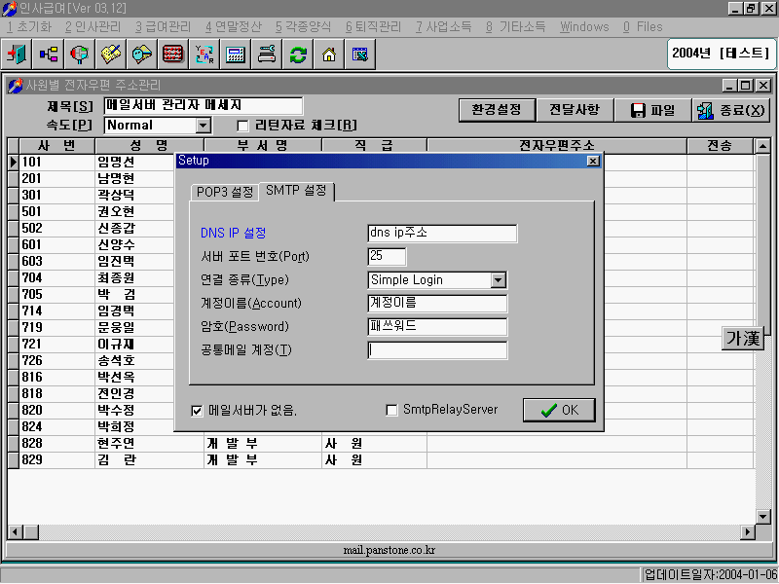This screenshot has width=779, height=584.
Task: Uncheck the 메일서버가 없음 checkbox
Action: pos(199,411)
